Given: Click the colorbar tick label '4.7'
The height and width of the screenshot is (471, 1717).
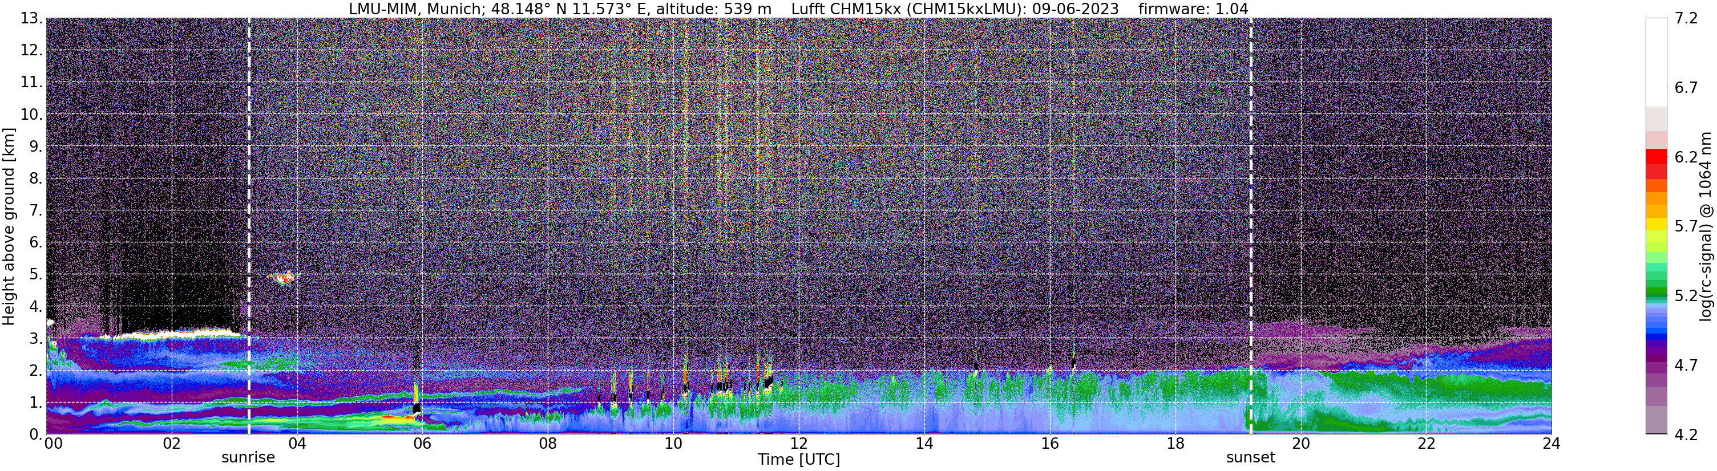Looking at the screenshot, I should pos(1686,365).
